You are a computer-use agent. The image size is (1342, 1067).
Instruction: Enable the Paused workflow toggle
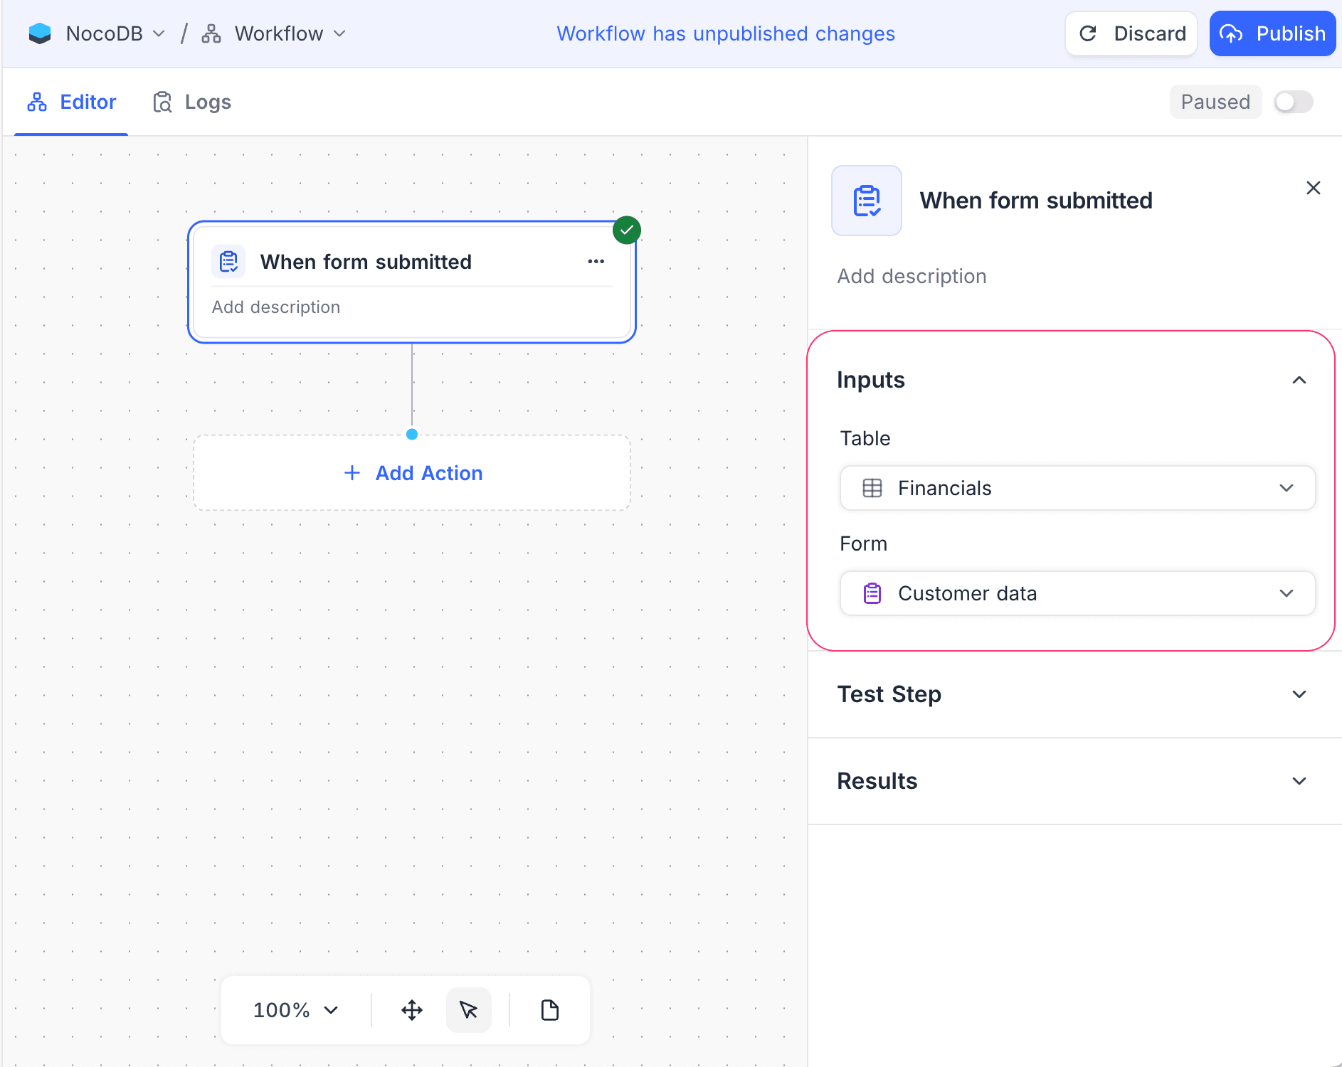coord(1293,102)
